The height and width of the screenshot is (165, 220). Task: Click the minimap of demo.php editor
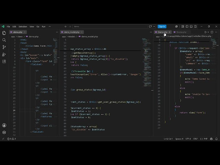[x=55, y=52]
